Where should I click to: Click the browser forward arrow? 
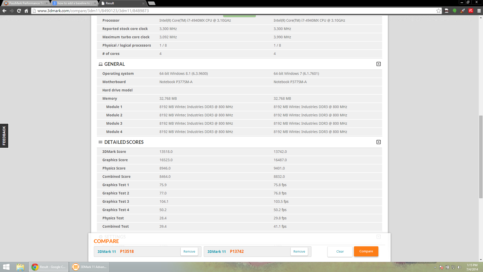click(12, 11)
